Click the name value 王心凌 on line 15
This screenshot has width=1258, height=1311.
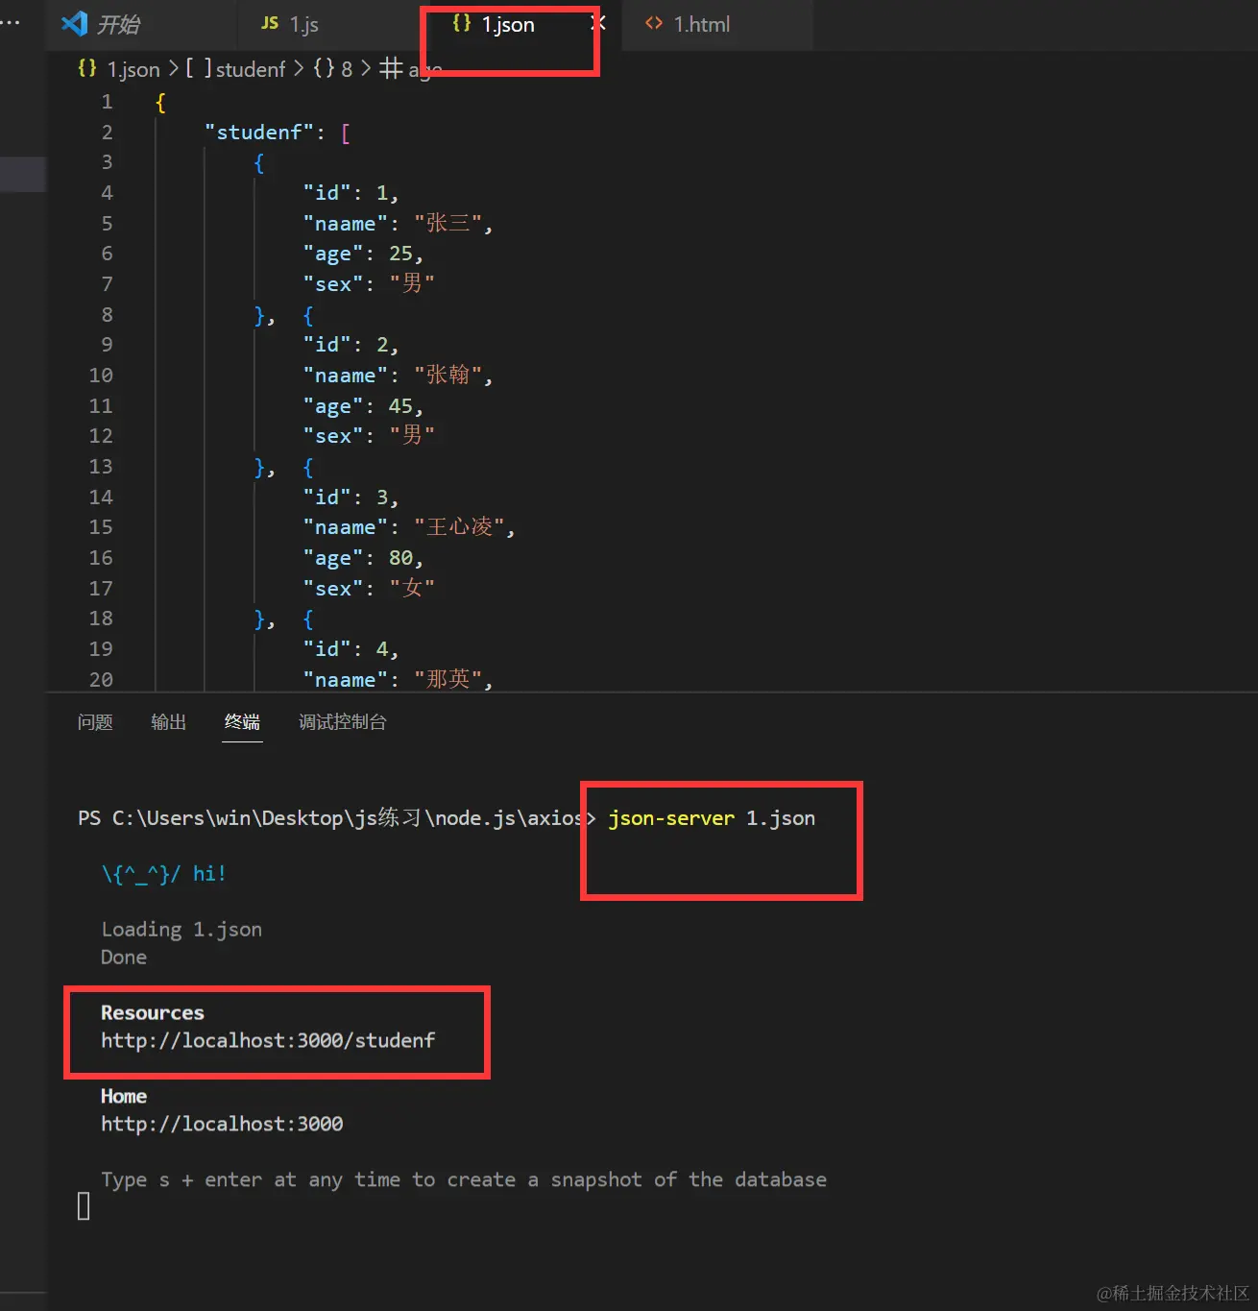coord(460,527)
